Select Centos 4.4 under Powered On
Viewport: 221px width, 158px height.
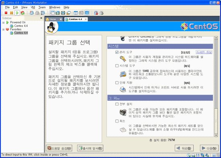click(x=21, y=26)
